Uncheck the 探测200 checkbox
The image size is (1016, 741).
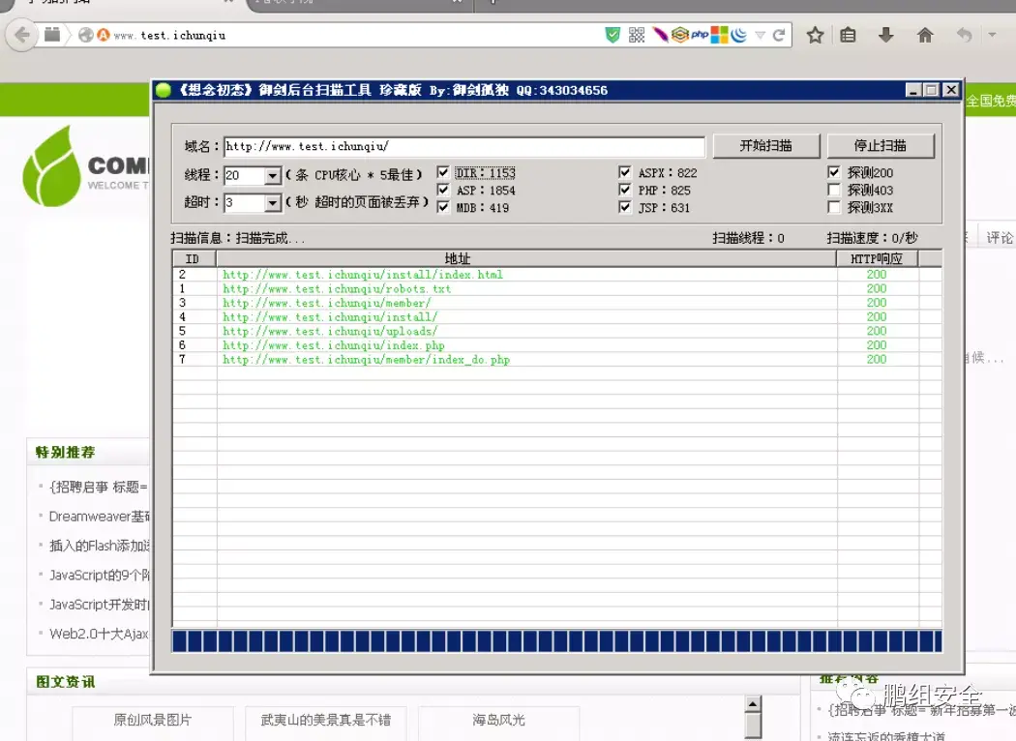click(x=834, y=172)
